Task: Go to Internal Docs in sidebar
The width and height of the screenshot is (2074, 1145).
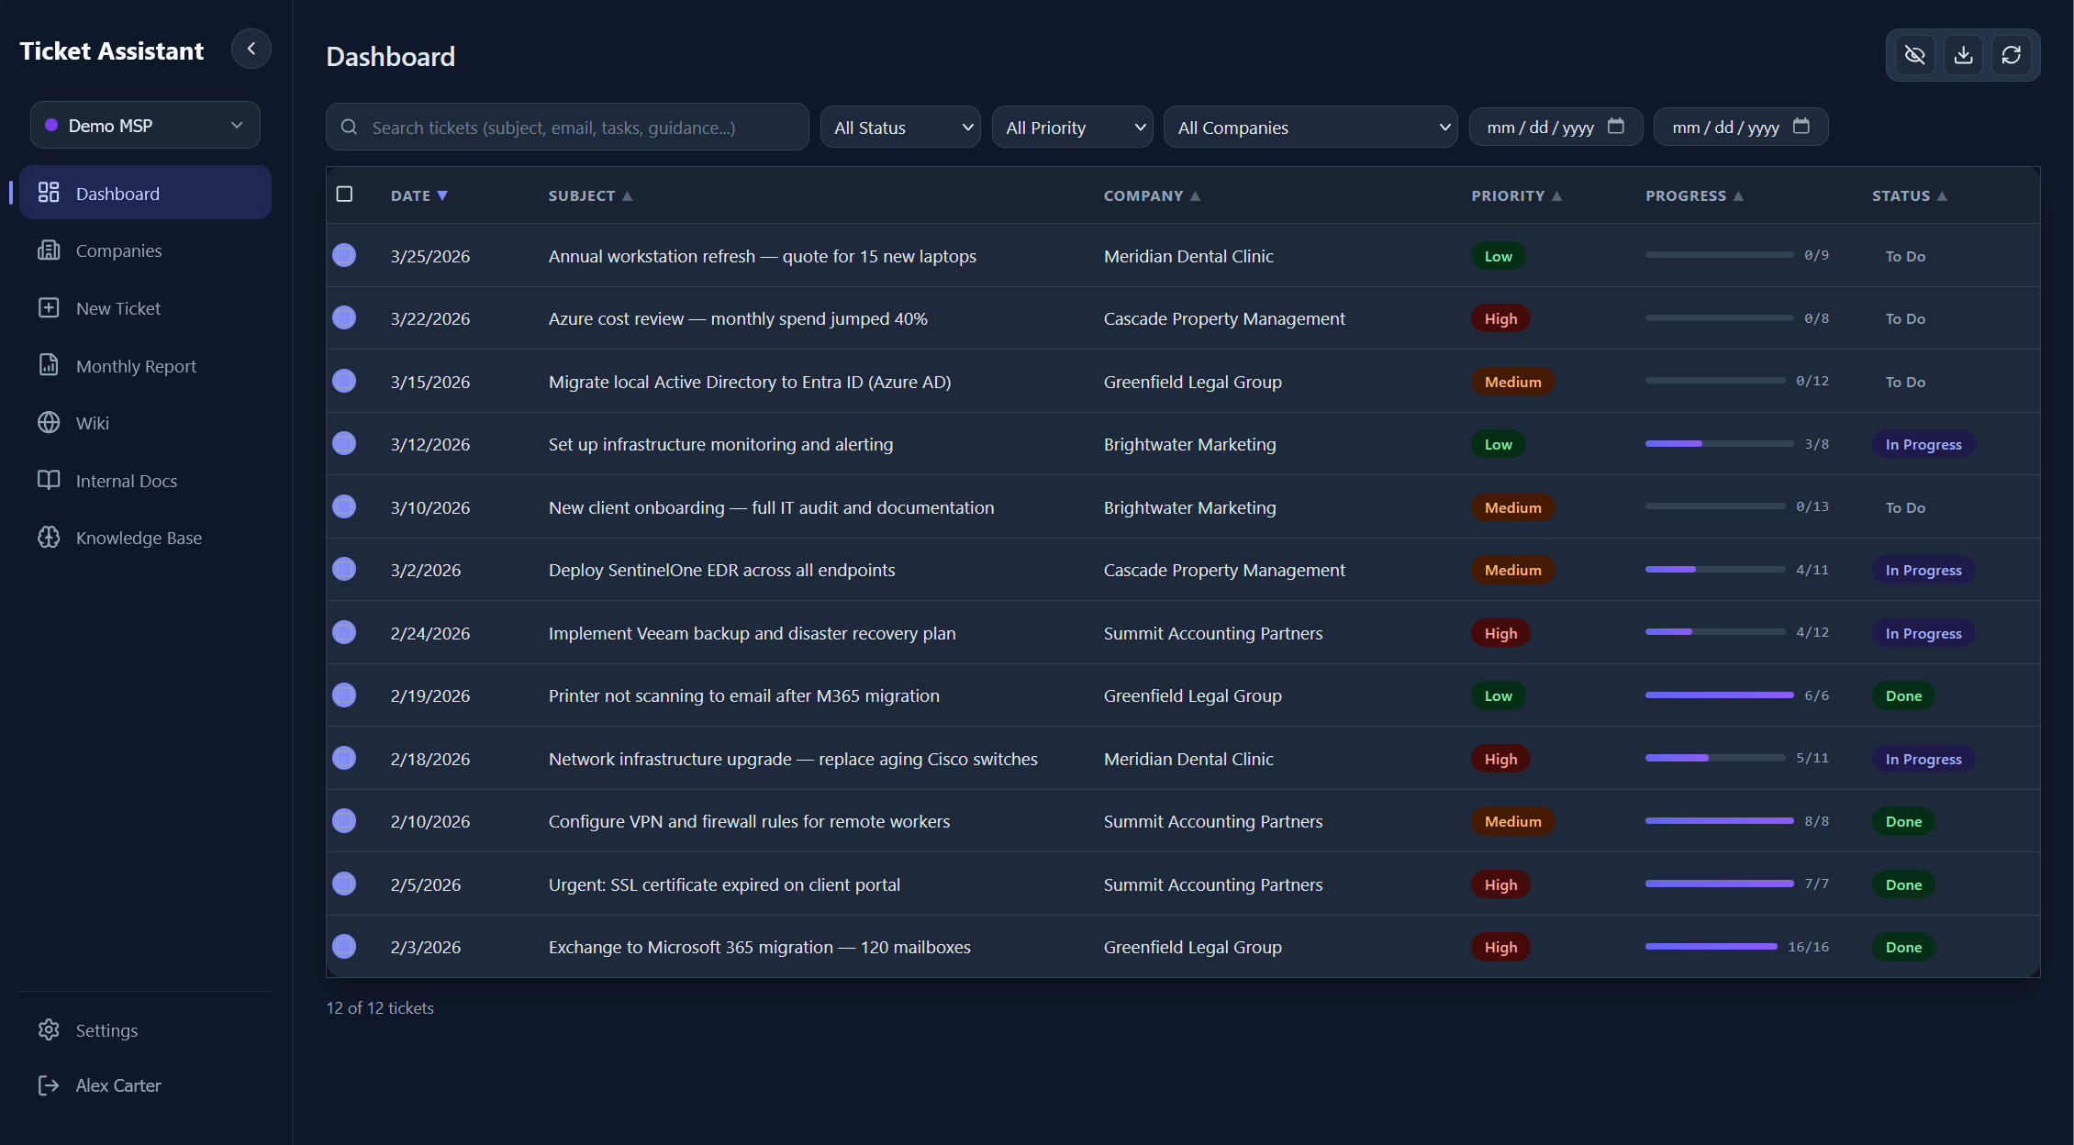Action: tap(127, 481)
